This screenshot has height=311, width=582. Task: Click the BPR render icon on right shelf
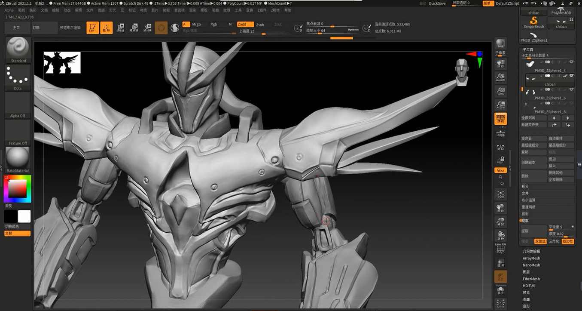click(500, 43)
